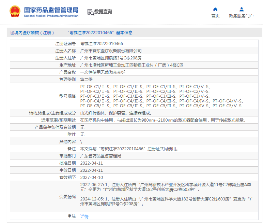Click the 产品储存条件及有效期 label
The image size is (263, 223).
point(55,127)
